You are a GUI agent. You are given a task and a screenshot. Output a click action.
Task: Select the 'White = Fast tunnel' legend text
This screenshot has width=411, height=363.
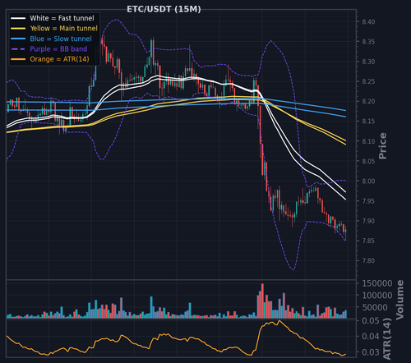click(x=62, y=18)
